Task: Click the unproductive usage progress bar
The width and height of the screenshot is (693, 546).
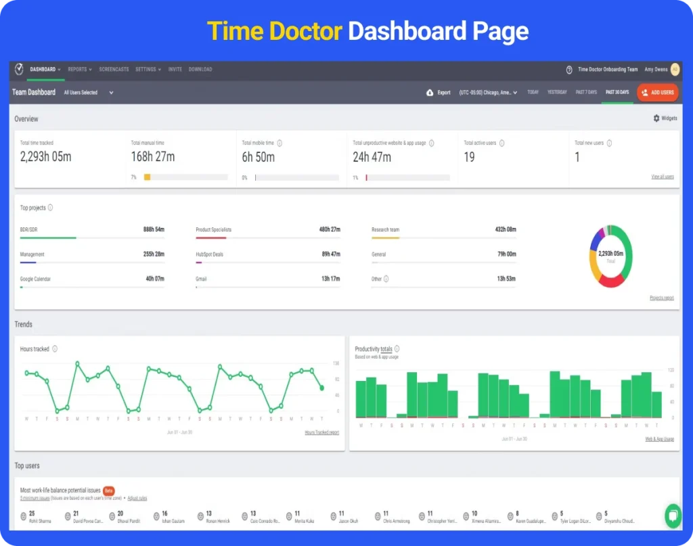Action: pyautogui.click(x=407, y=177)
